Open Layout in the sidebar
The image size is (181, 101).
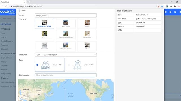[x=4, y=37]
